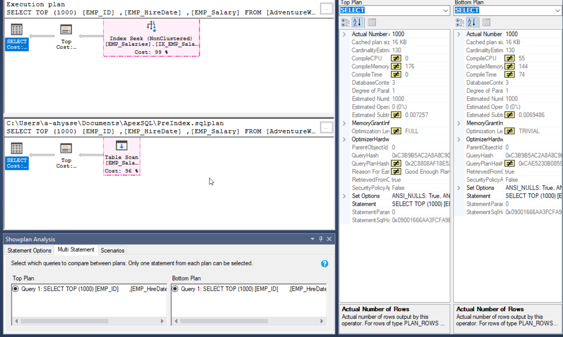Select Query 1 radio button under Top Plan

click(x=16, y=289)
